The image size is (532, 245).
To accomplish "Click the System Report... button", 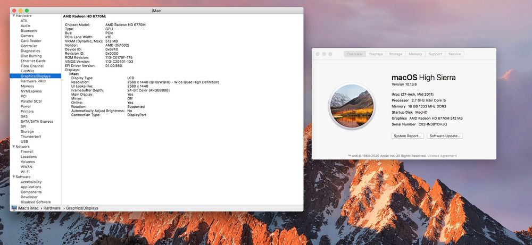I will click(x=408, y=136).
